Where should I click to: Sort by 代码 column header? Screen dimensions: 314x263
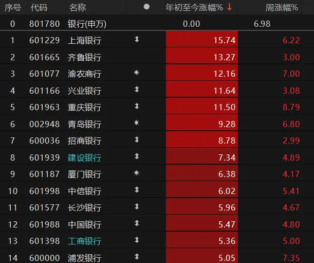click(x=39, y=8)
